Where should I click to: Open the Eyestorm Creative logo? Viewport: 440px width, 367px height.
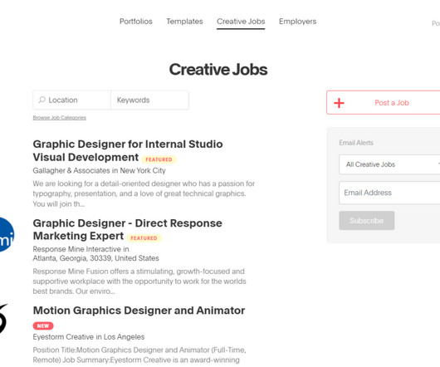(3, 319)
